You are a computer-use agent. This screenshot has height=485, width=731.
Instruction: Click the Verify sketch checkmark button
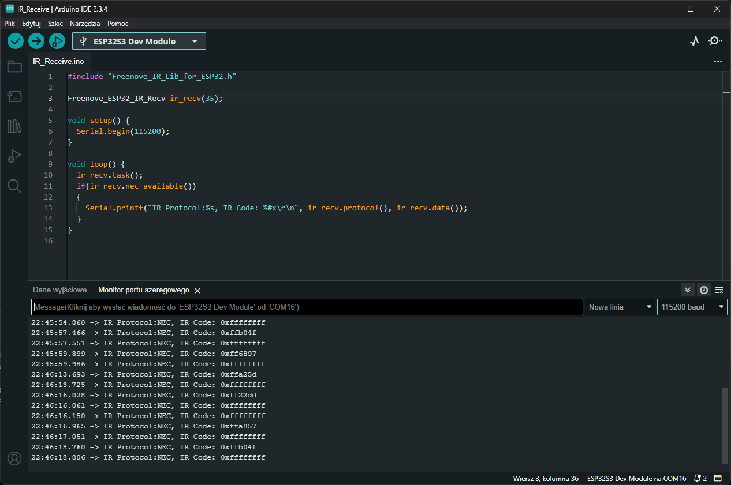[x=16, y=41]
